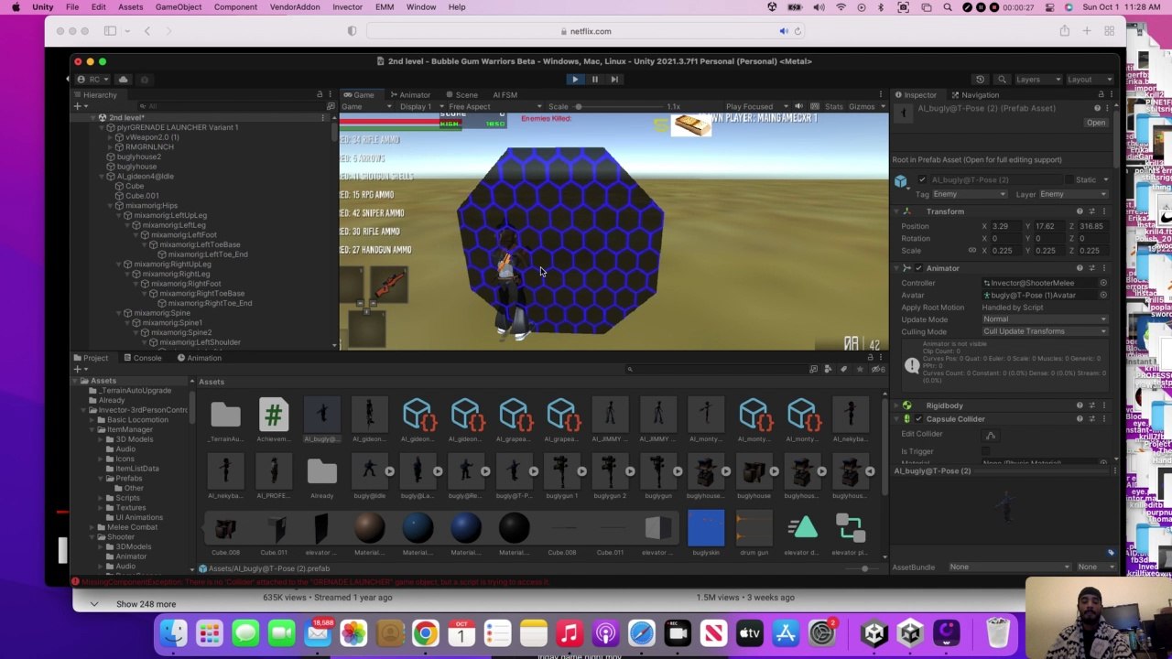Toggle the Inspector lock icon
Viewport: 1172px width, 659px height.
pos(1101,94)
